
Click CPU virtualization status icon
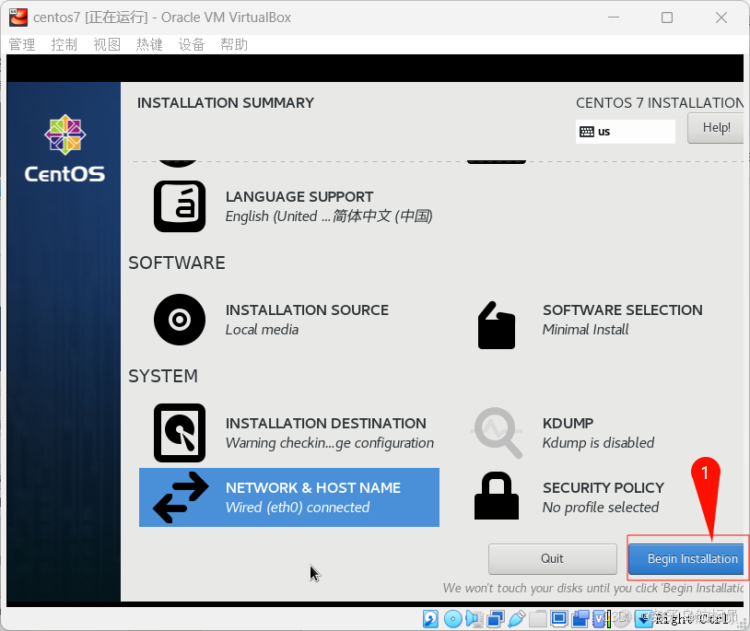click(x=598, y=619)
